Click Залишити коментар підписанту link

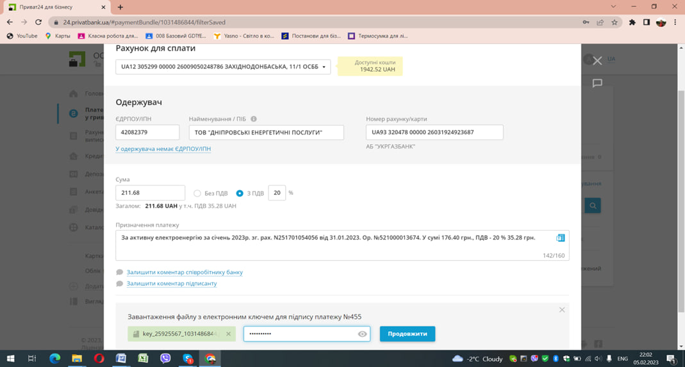(172, 284)
